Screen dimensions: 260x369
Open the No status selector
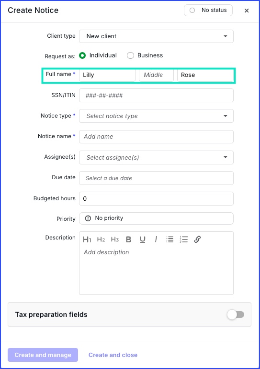click(208, 11)
